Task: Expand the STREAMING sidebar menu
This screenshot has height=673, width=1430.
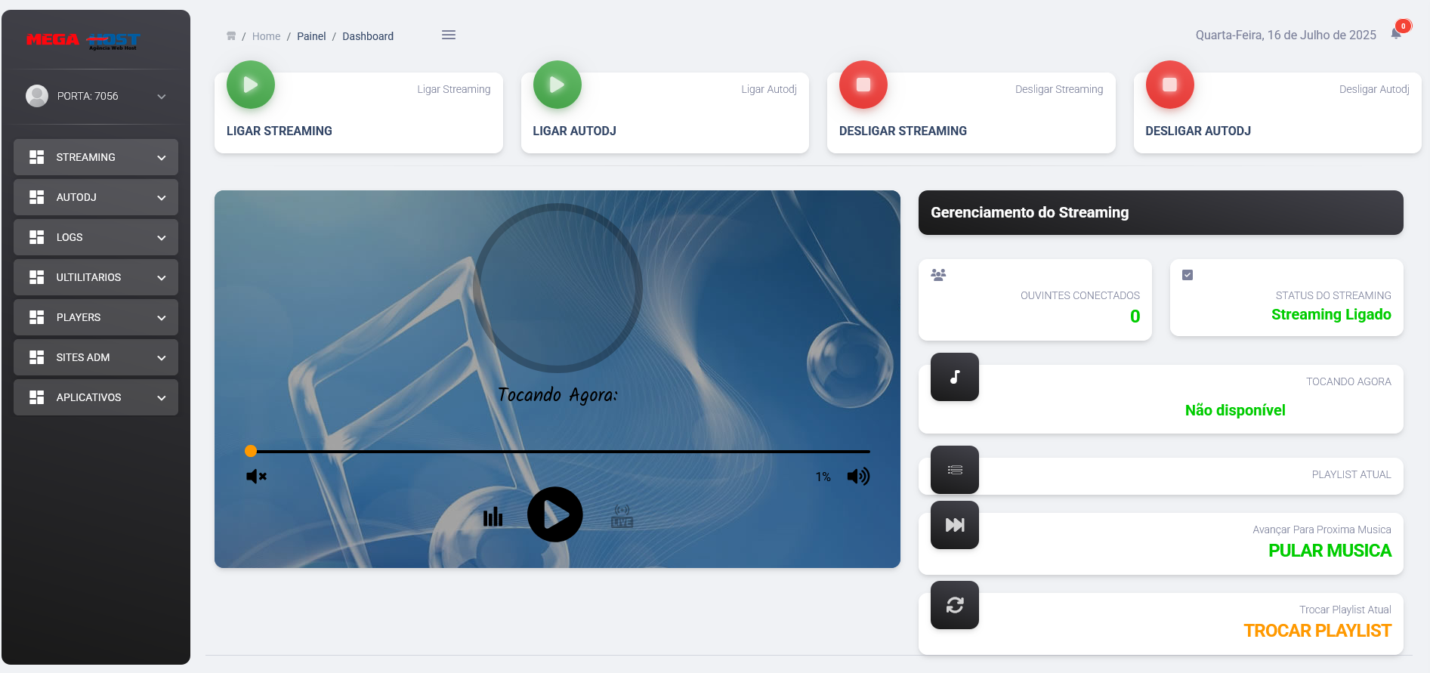Action: click(x=96, y=157)
